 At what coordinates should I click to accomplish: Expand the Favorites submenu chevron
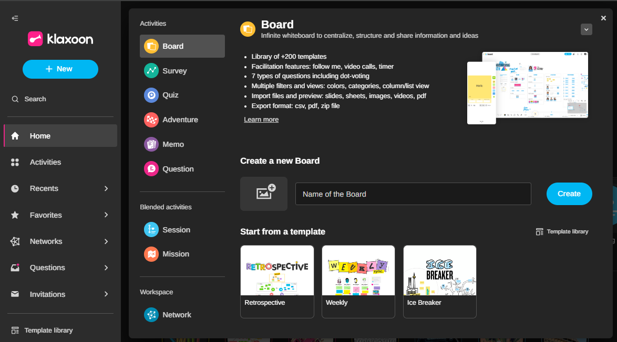click(106, 215)
